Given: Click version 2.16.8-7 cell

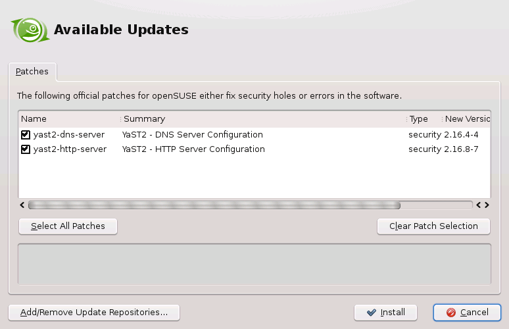Looking at the screenshot, I should (461, 149).
